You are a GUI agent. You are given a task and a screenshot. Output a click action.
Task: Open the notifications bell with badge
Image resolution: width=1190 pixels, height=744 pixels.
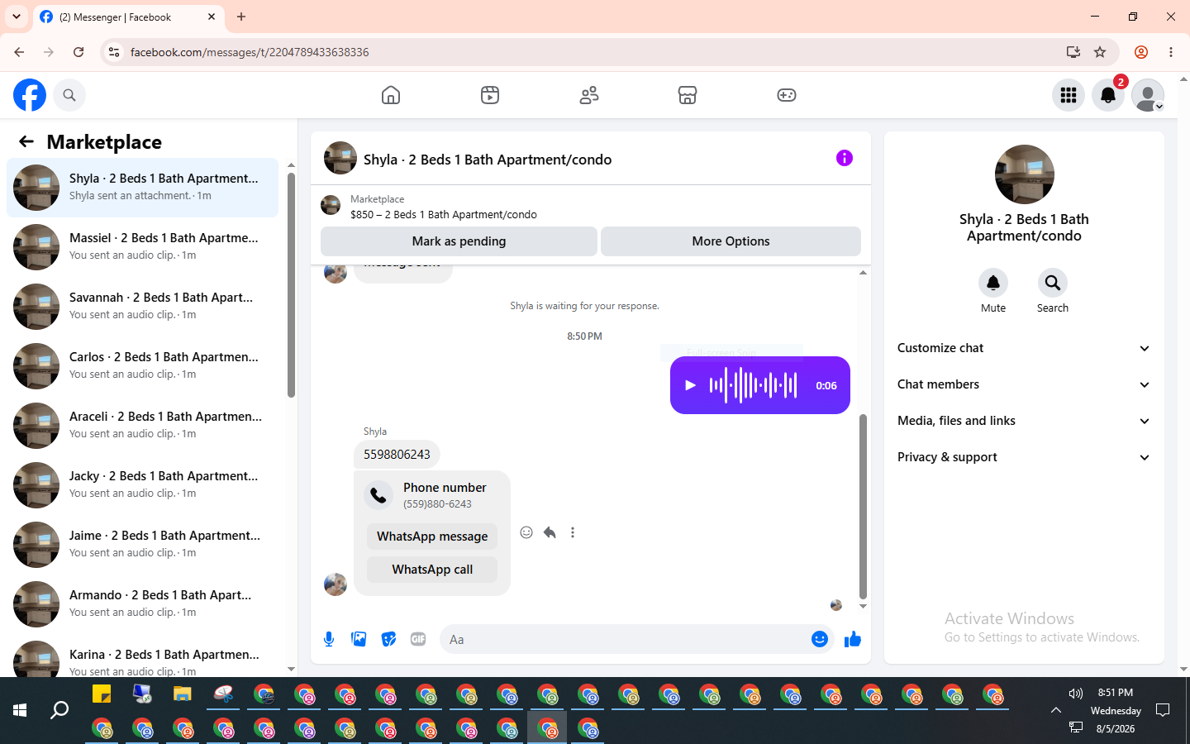[x=1108, y=95]
